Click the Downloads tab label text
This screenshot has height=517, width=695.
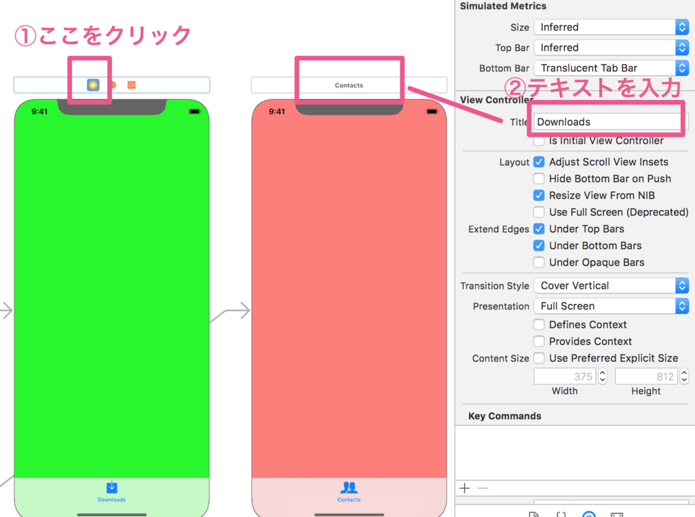pyautogui.click(x=112, y=500)
